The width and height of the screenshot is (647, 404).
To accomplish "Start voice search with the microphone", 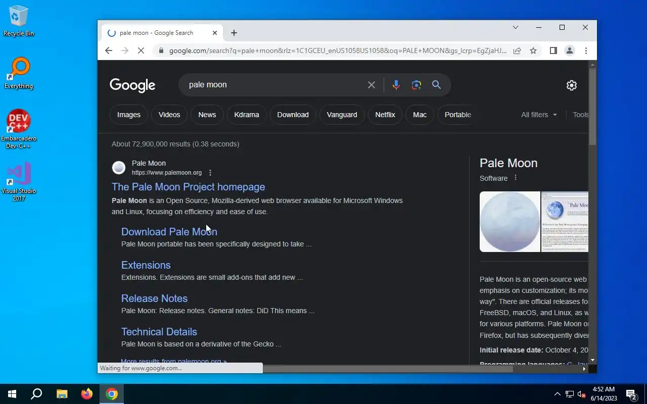I will [396, 85].
